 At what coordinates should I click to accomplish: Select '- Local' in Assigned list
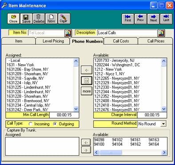pos(40,60)
